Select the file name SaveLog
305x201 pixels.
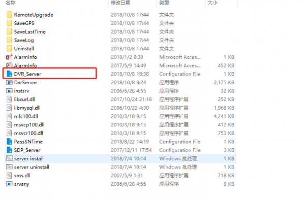pos(24,40)
